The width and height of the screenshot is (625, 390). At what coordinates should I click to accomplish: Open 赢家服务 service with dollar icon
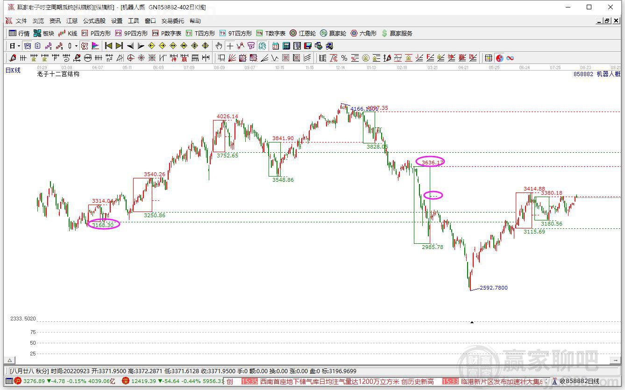tap(397, 33)
